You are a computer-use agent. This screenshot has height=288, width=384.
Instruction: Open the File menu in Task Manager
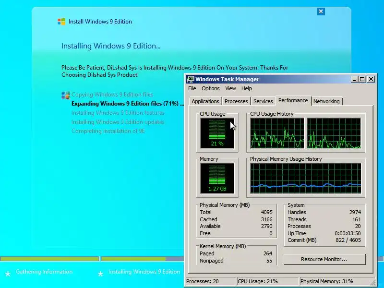tap(192, 88)
